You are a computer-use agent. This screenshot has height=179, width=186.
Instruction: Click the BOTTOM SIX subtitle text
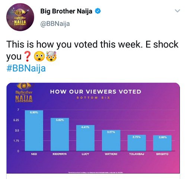pos(93,98)
